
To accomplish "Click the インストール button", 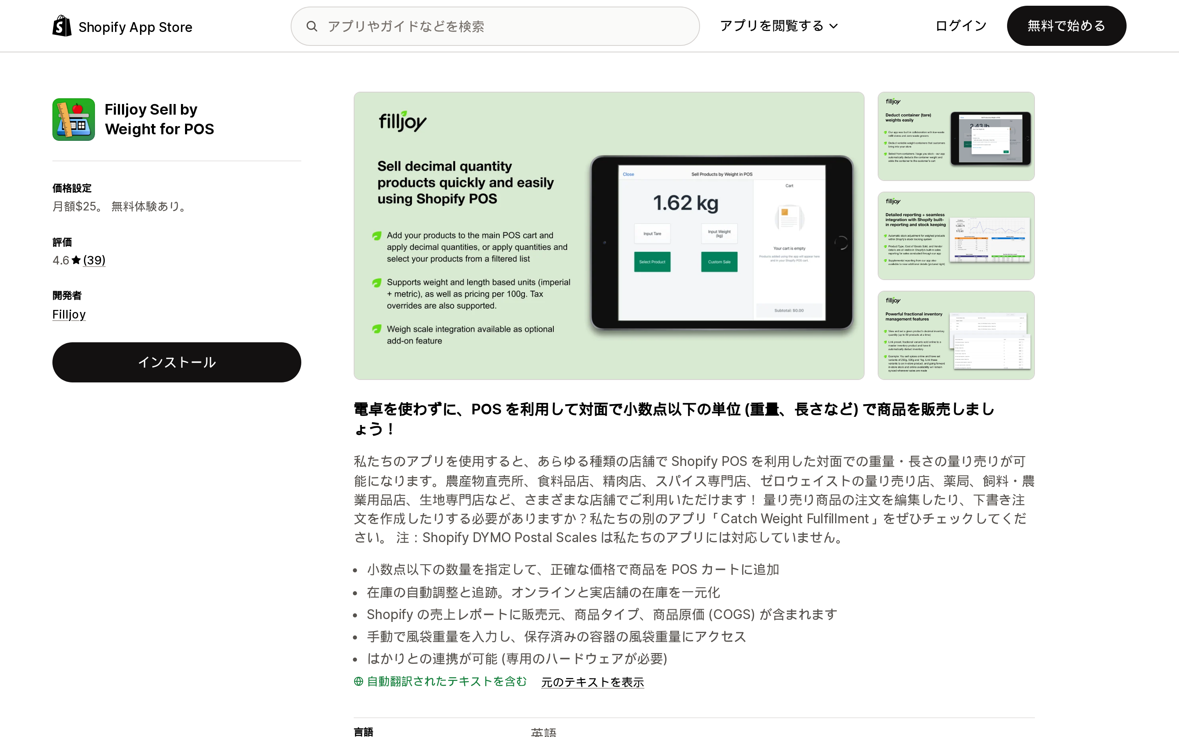I will pos(177,362).
